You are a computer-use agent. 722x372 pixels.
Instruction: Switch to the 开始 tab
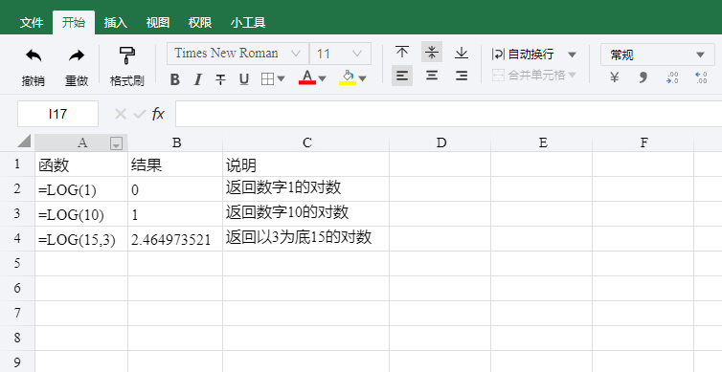(x=74, y=23)
